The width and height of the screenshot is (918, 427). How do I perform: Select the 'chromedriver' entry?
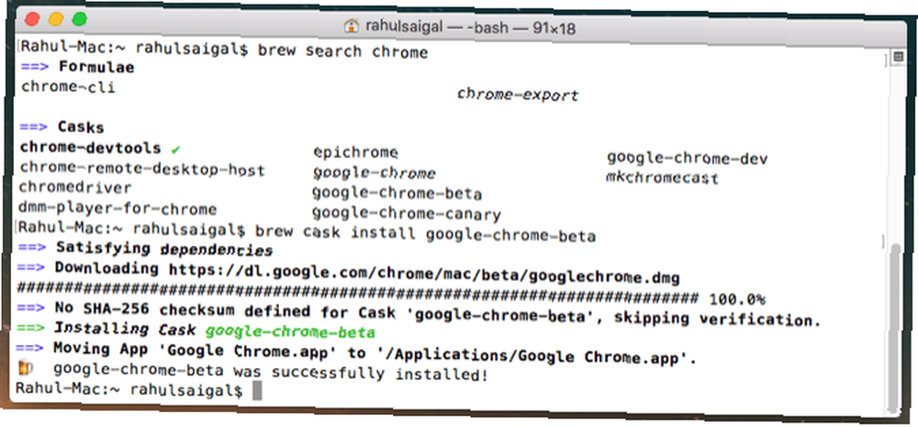pyautogui.click(x=75, y=187)
